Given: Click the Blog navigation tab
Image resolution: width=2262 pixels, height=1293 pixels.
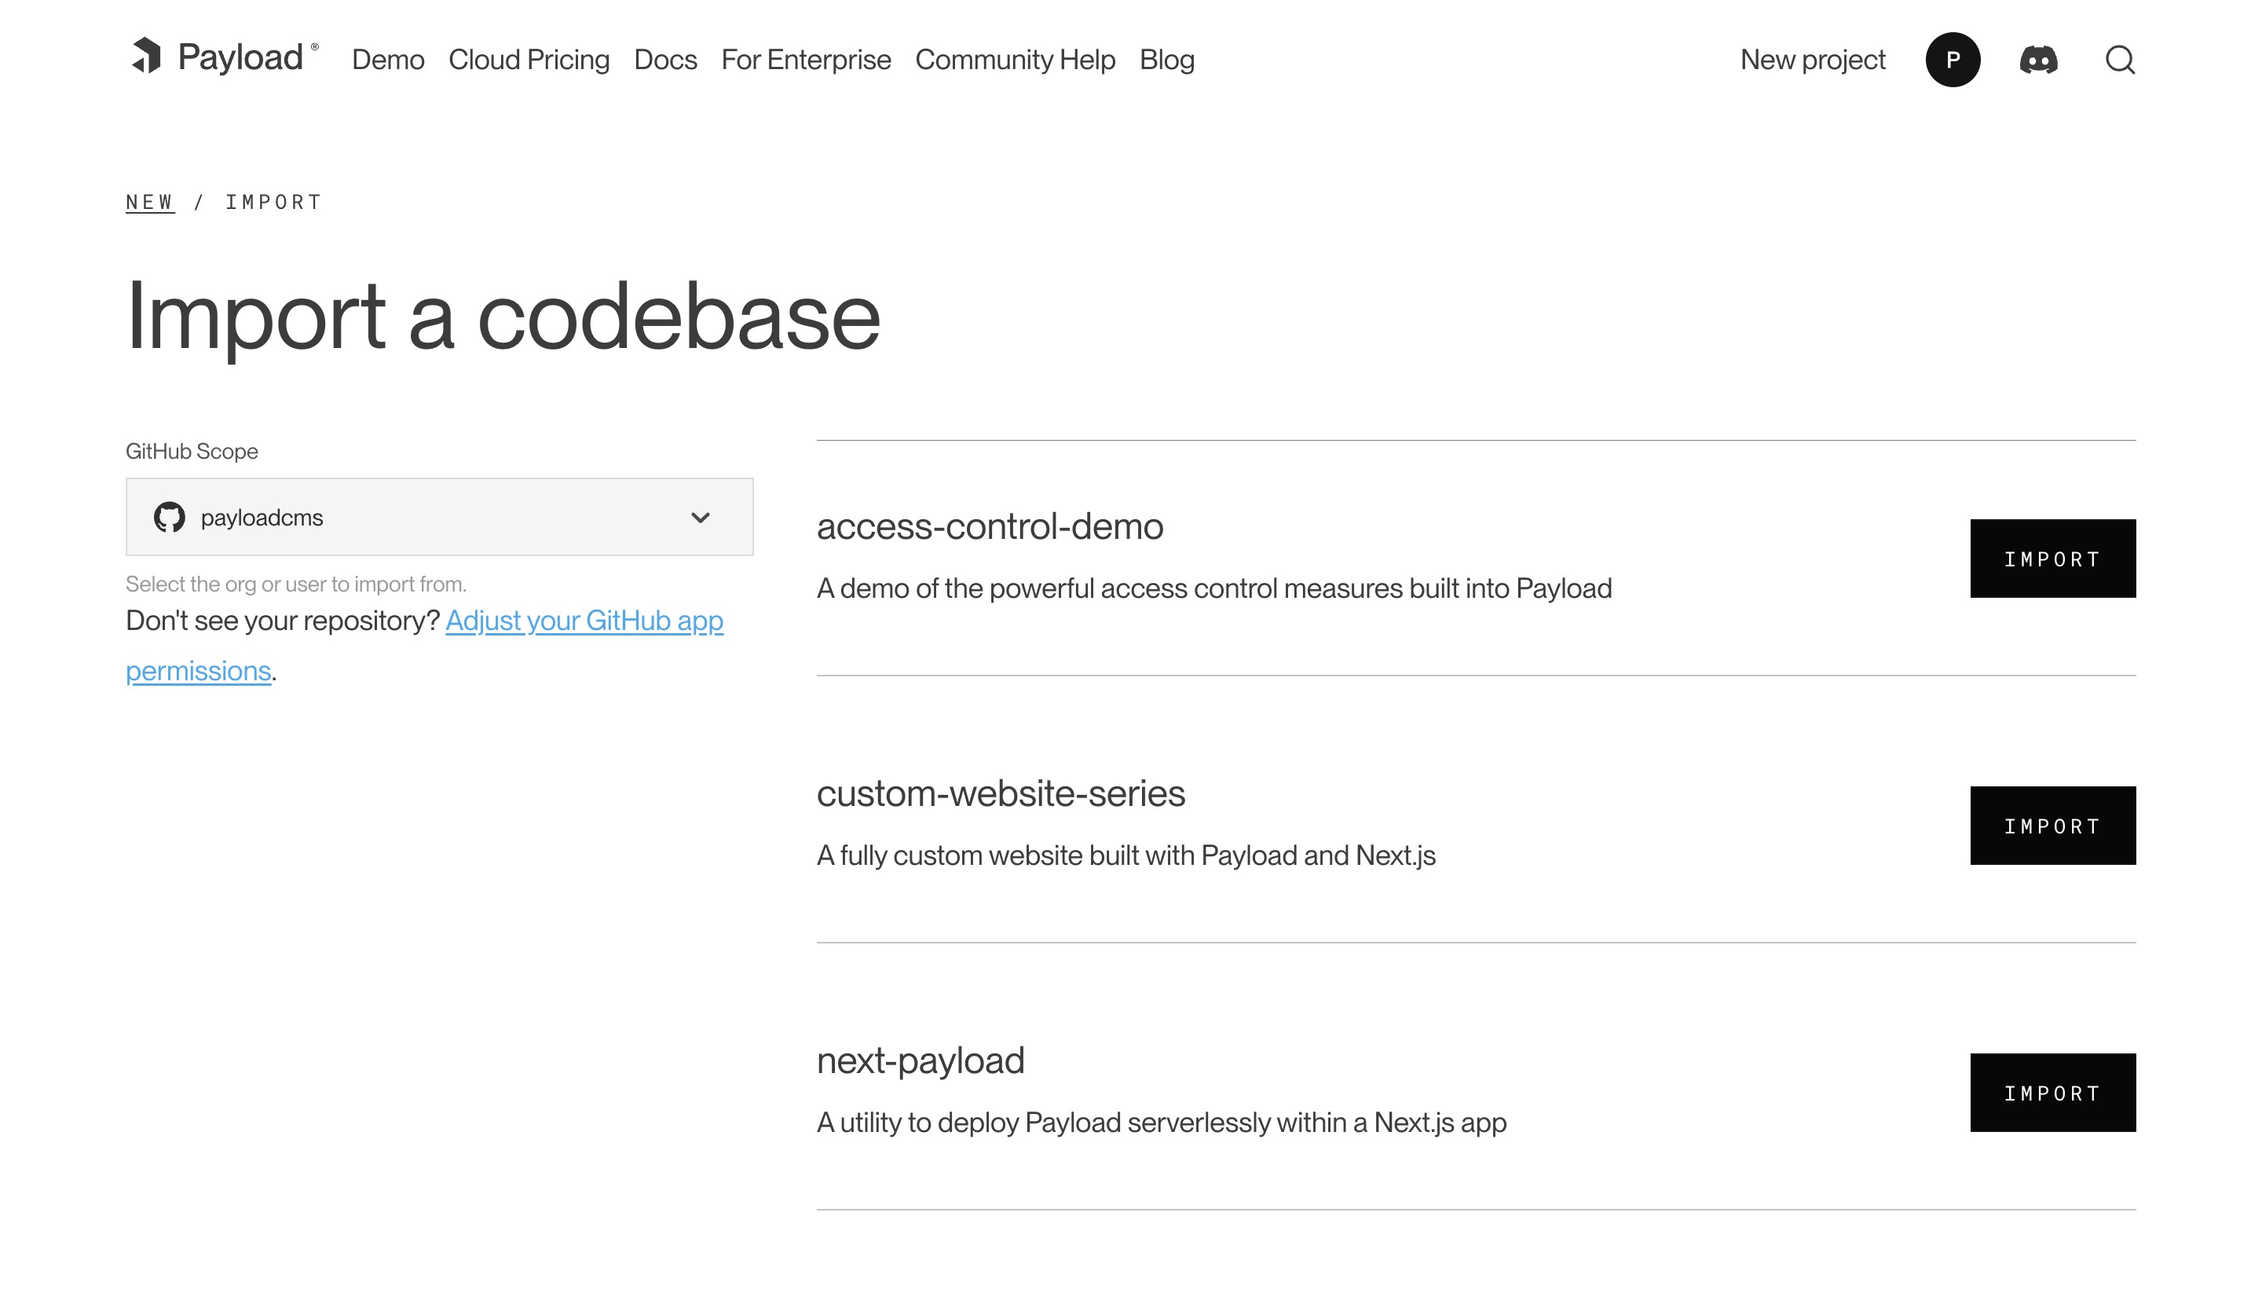Looking at the screenshot, I should tap(1166, 59).
